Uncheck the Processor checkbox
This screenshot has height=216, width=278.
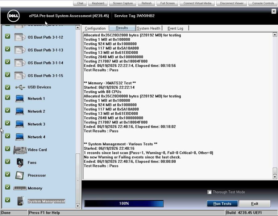tap(7, 174)
